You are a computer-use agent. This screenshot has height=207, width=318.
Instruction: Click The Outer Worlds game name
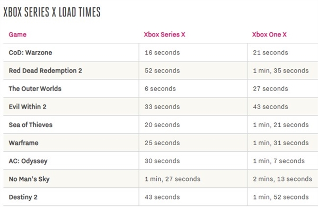coord(35,88)
